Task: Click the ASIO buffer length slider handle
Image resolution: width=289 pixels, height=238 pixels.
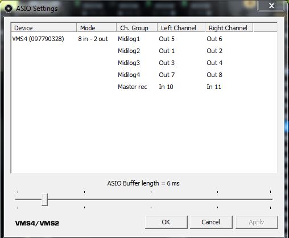Action: pyautogui.click(x=44, y=200)
